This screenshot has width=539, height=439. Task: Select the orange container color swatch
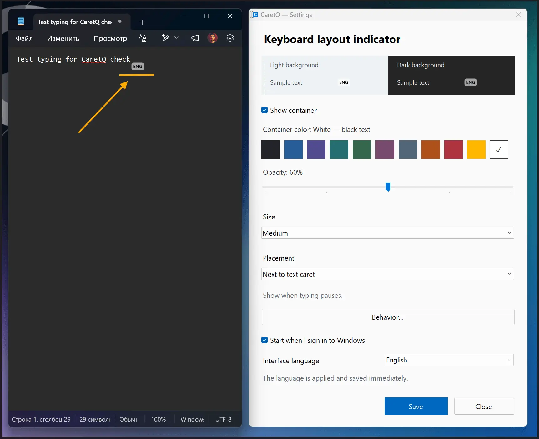431,149
